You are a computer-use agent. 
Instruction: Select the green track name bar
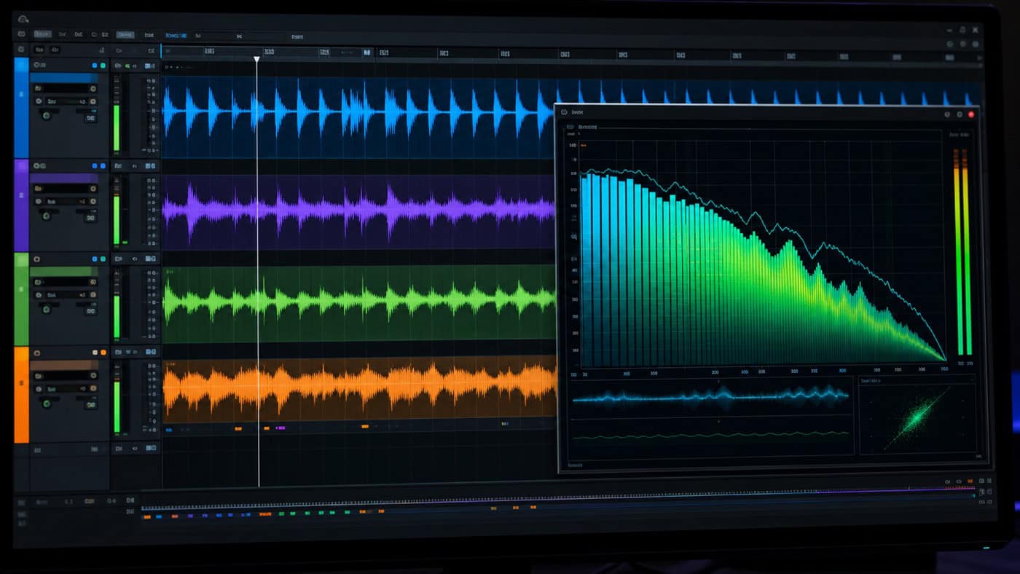click(x=65, y=271)
